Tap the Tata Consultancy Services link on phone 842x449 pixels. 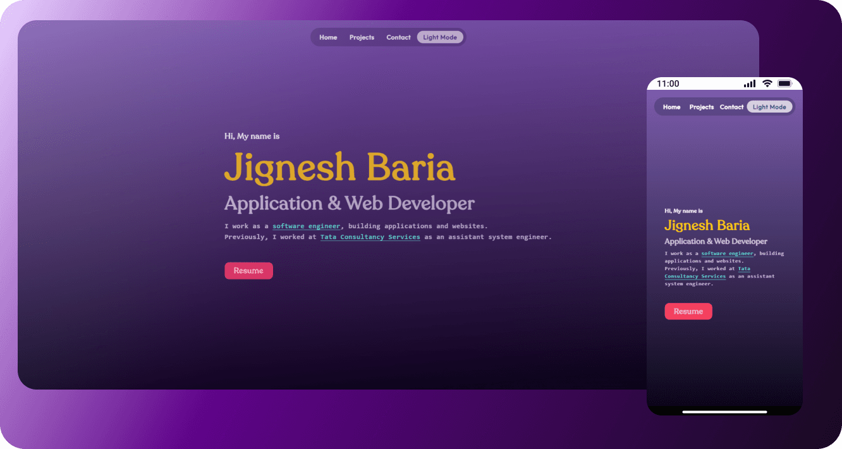point(695,276)
